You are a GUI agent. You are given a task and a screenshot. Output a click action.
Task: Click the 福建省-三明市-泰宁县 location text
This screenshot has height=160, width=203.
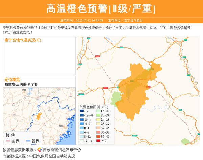click(x=21, y=84)
